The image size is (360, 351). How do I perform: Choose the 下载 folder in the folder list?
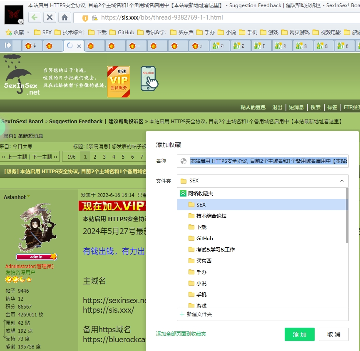click(x=261, y=227)
